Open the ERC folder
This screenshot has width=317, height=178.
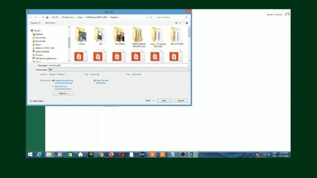point(101,36)
